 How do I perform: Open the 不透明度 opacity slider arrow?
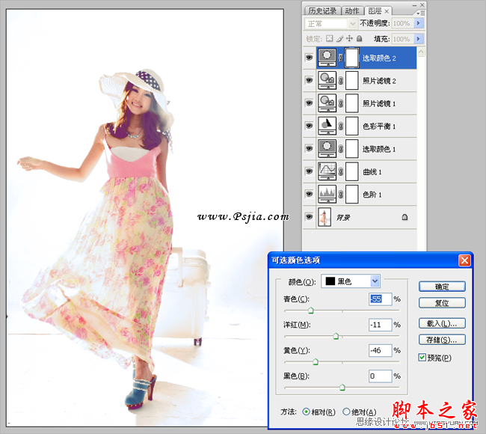419,23
